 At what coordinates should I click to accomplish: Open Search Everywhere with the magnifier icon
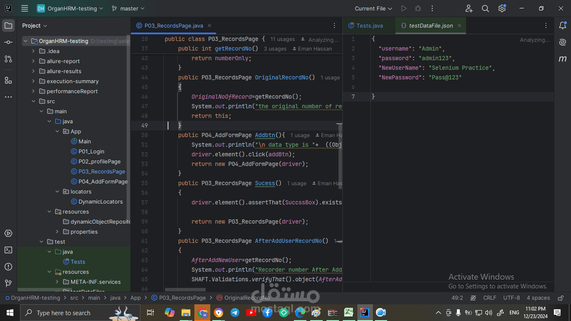[x=485, y=8]
